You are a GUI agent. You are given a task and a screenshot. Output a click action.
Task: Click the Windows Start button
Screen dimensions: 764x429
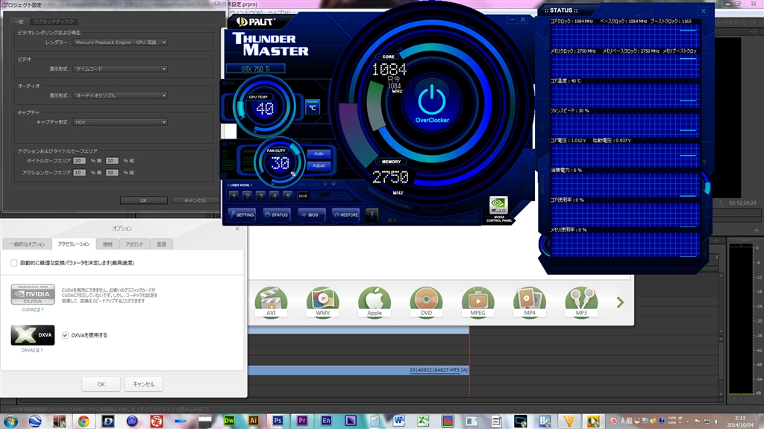point(10,422)
